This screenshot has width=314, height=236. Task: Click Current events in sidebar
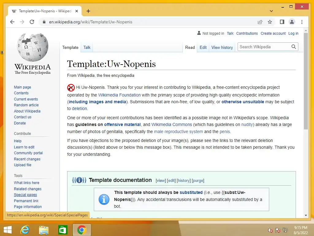(26, 99)
